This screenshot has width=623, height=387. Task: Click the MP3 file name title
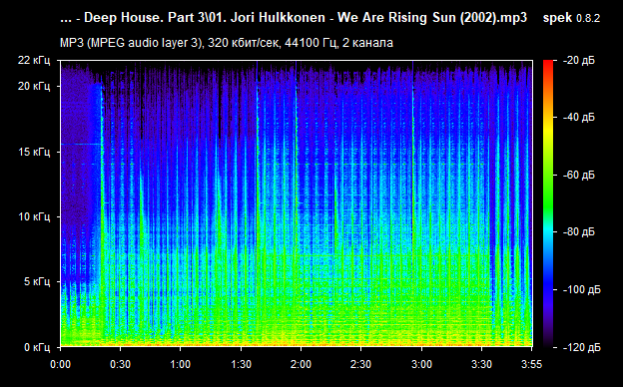pyautogui.click(x=294, y=18)
